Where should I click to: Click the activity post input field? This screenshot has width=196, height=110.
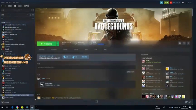click(86, 67)
